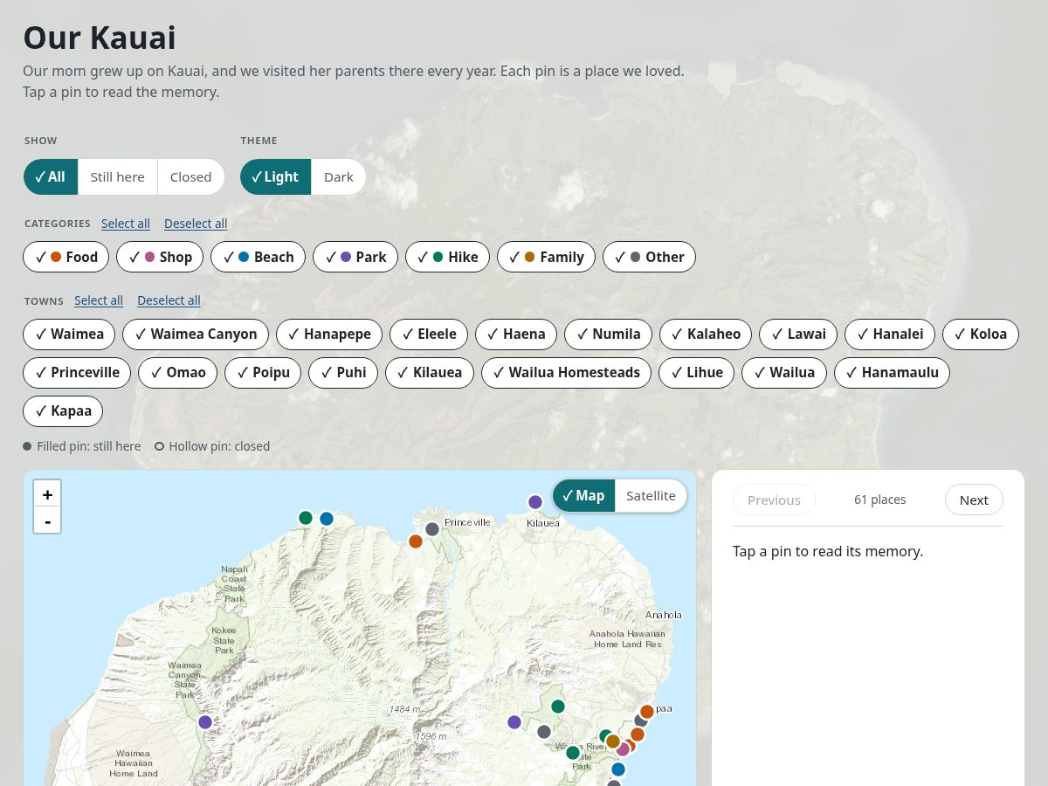Click the '61 places' counter text
The width and height of the screenshot is (1048, 786).
click(880, 500)
